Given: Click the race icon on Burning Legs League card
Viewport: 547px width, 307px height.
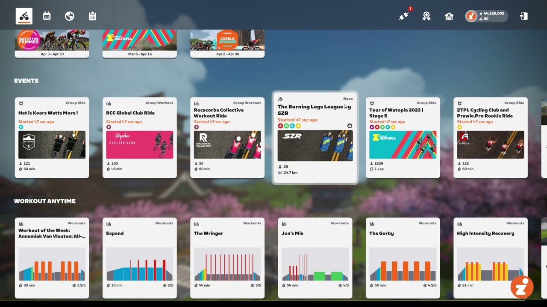Looking at the screenshot, I should click(280, 99).
